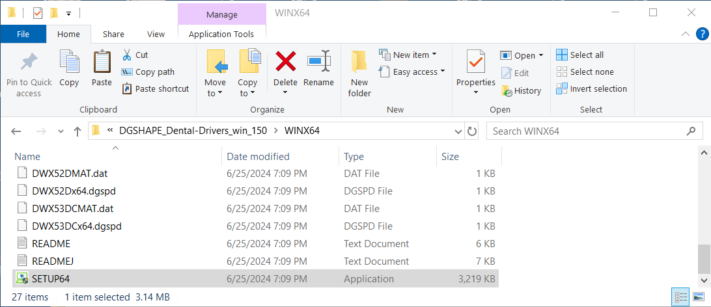Screen dimensions: 711x307
Task: Open the Copy to menu
Action: [x=247, y=74]
